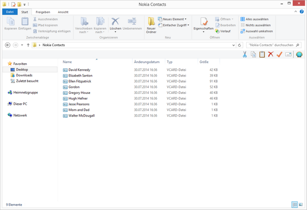The height and width of the screenshot is (210, 307).
Task: Switch to large icons view in status bar
Action: click(300, 204)
